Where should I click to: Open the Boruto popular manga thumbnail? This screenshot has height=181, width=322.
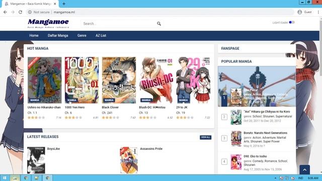[x=236, y=139]
